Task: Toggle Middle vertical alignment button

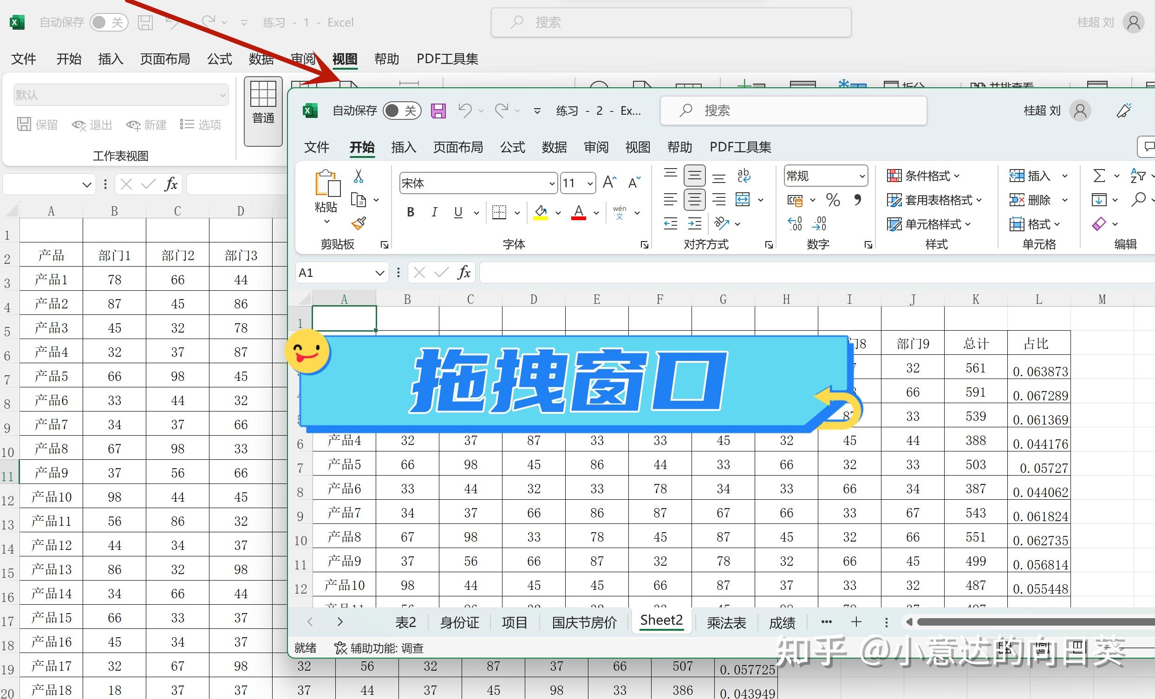Action: coord(695,176)
